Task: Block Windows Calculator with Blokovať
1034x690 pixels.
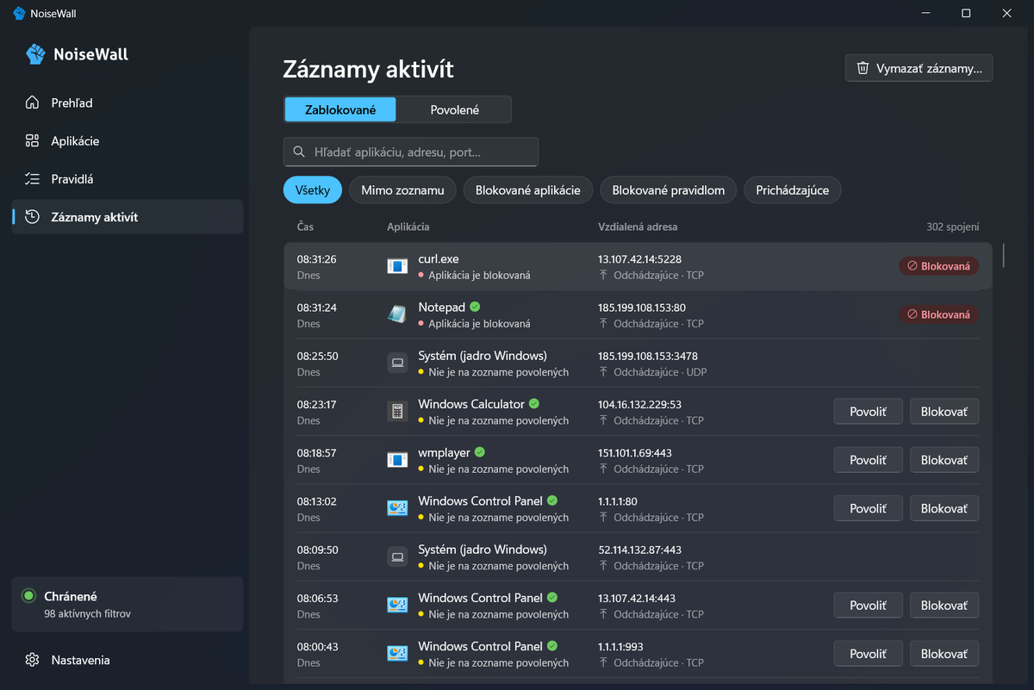Action: pos(944,412)
